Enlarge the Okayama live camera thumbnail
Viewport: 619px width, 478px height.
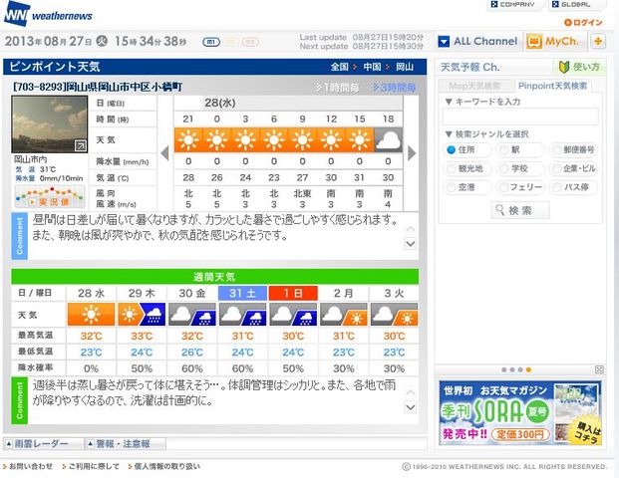point(50,123)
